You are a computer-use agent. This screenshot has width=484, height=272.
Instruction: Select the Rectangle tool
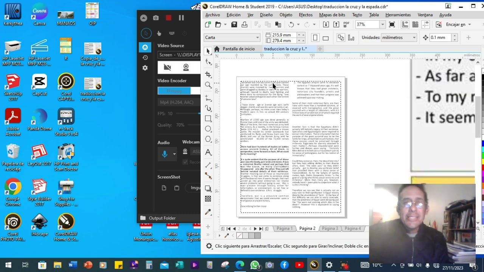(x=208, y=119)
